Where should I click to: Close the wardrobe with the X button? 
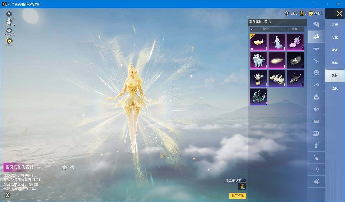[340, 13]
